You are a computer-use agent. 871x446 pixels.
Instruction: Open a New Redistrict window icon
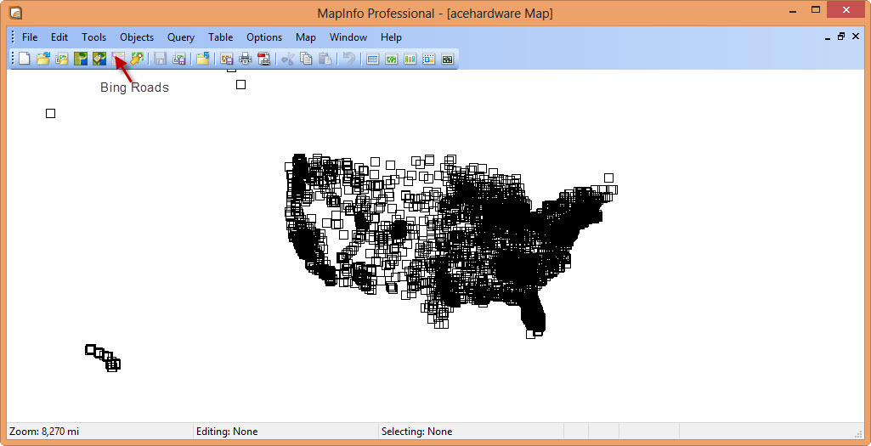pos(447,59)
